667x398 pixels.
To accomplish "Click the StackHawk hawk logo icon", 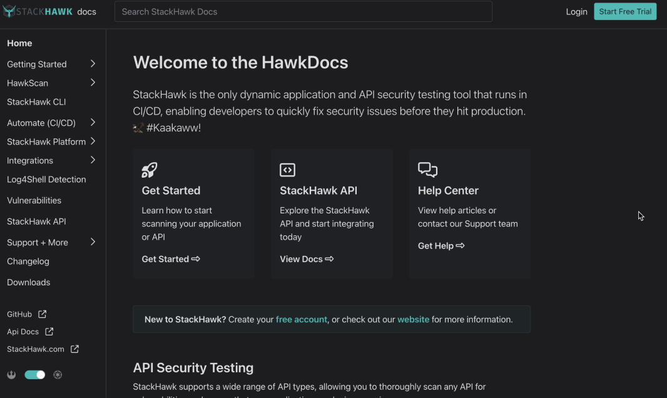I will click(9, 11).
